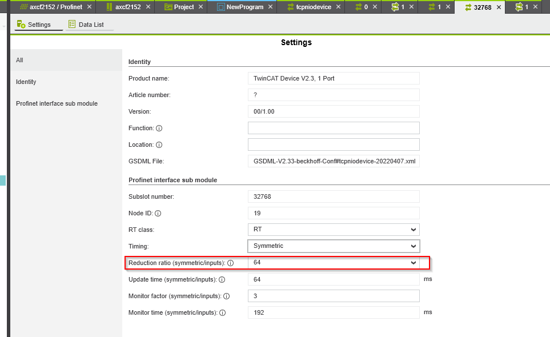Close the Project tab
Viewport: 550px width, 337px height.
coord(200,7)
